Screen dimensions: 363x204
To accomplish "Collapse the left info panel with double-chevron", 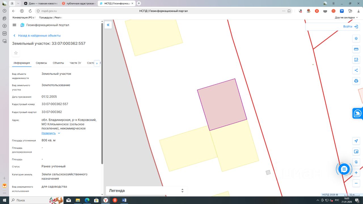I will point(108,25).
